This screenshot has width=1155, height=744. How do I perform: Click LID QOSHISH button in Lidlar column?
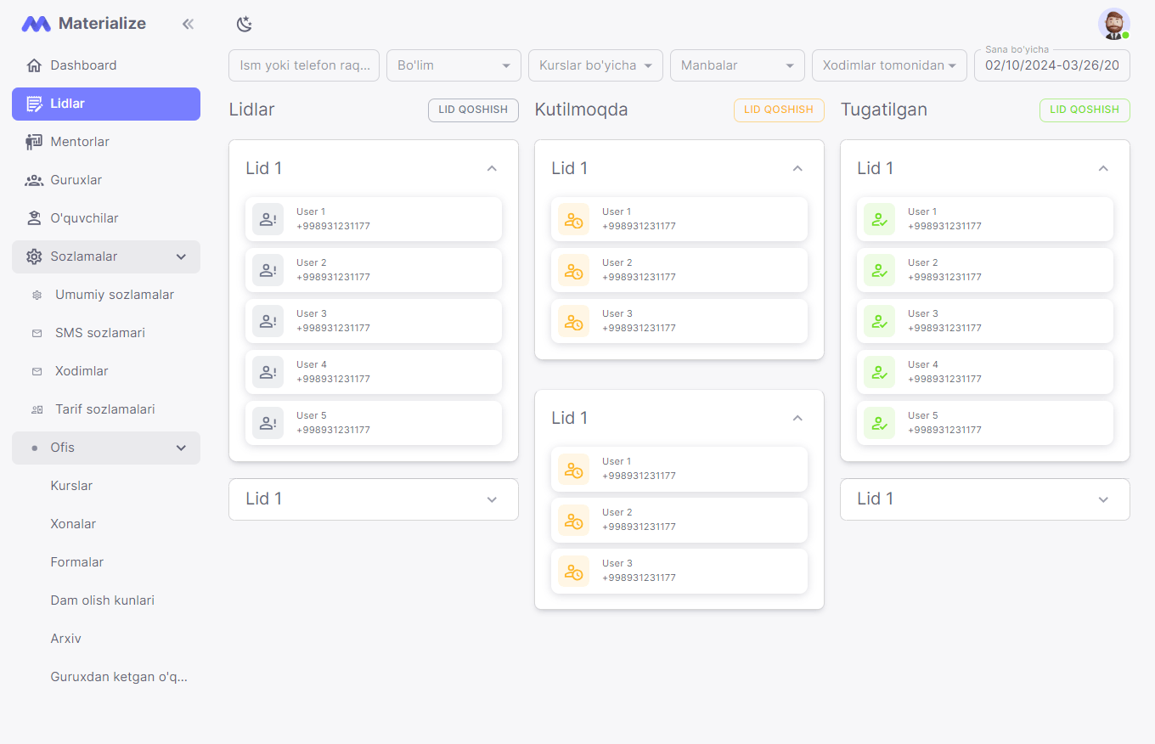[473, 110]
